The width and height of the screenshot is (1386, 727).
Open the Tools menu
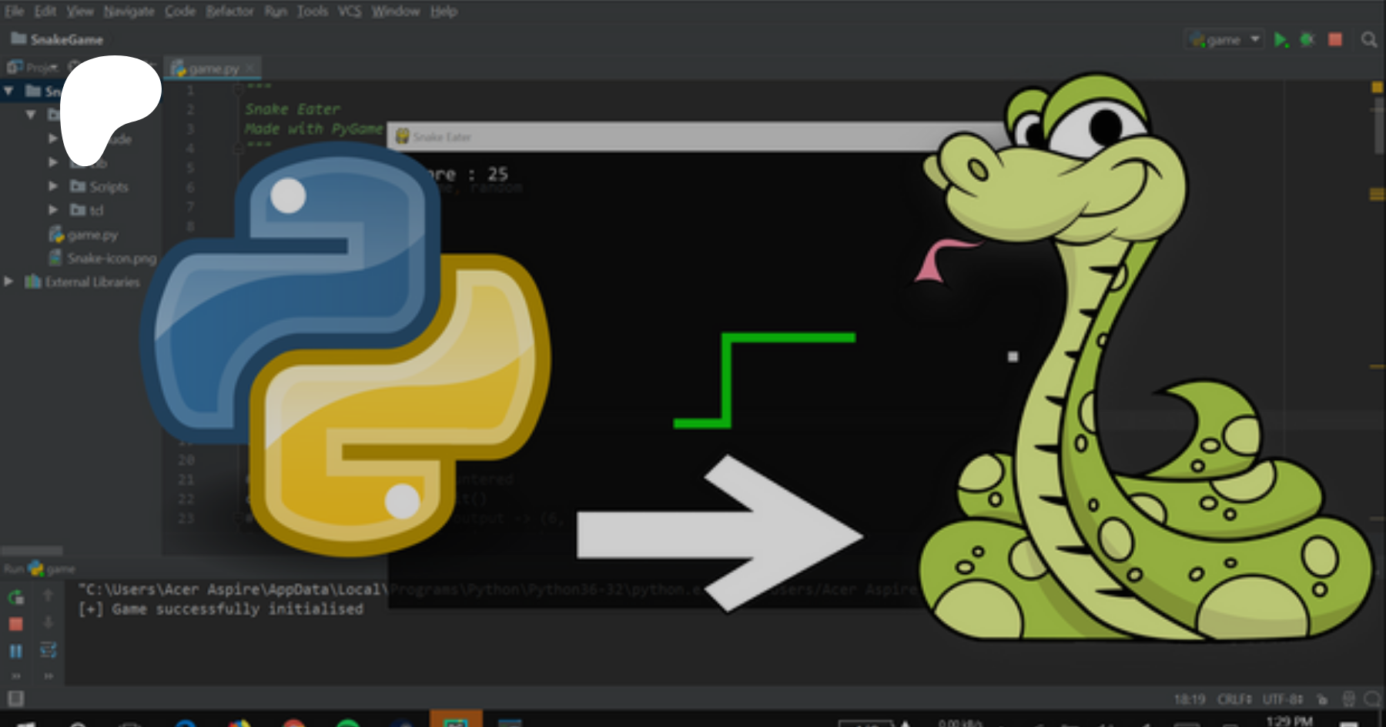click(x=312, y=12)
